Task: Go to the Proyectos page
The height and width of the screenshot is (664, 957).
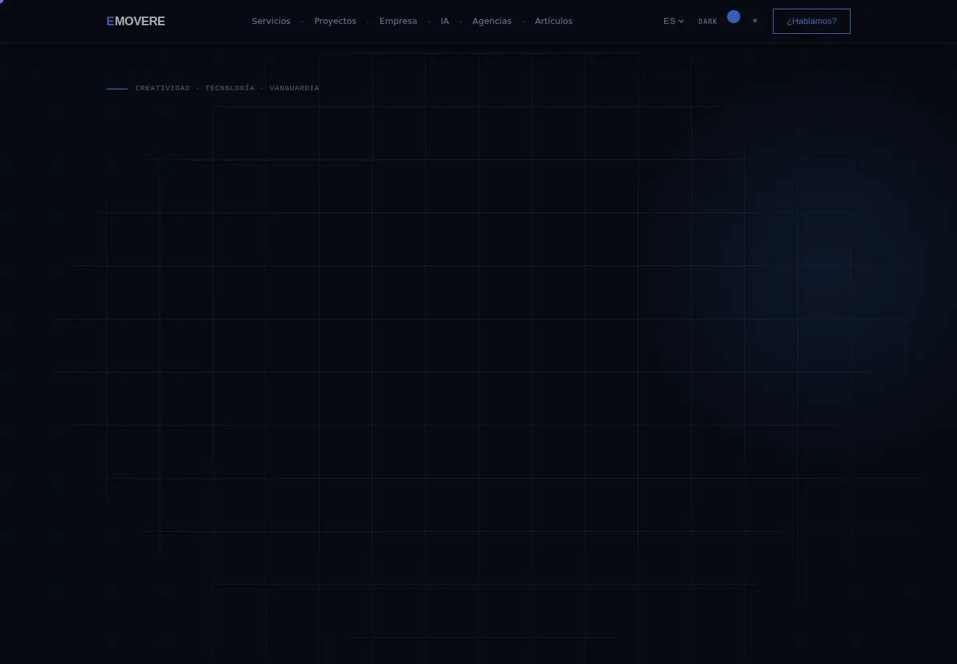Action: [x=335, y=21]
